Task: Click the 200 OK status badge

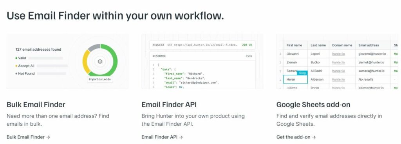Action: (247, 45)
